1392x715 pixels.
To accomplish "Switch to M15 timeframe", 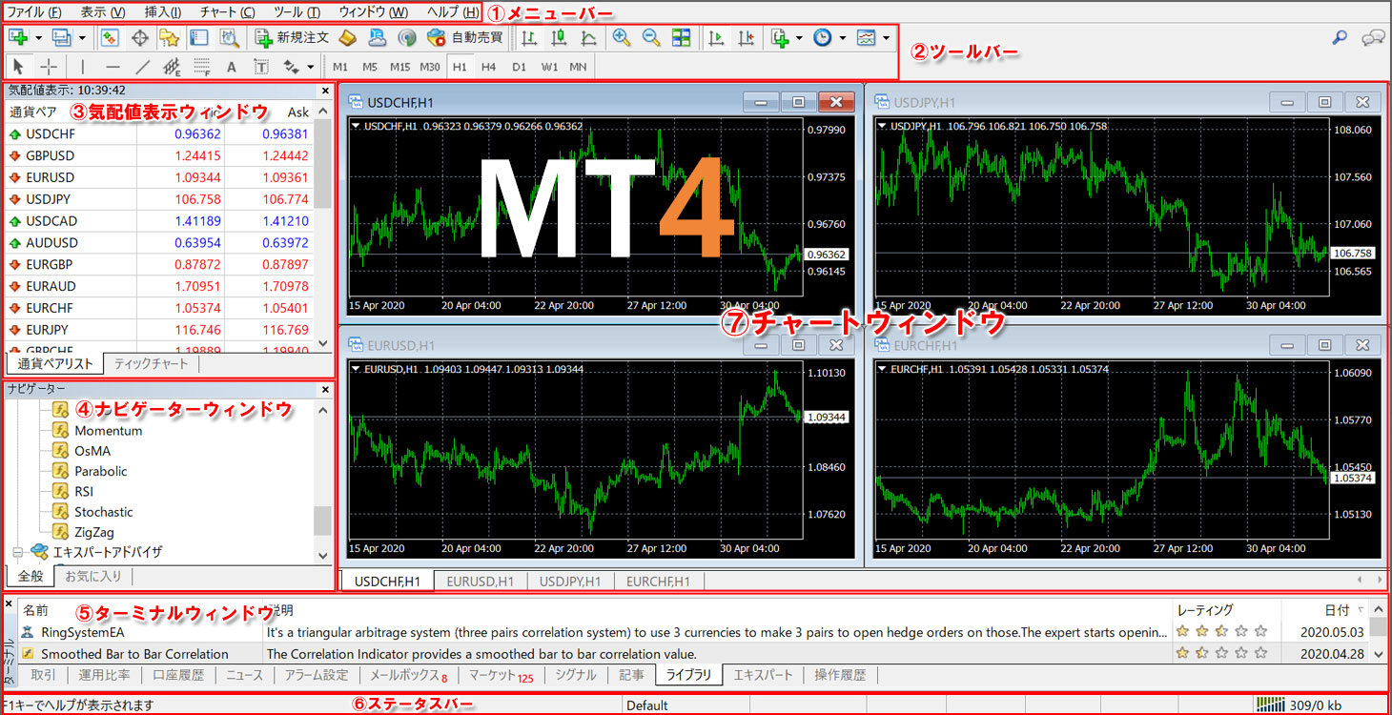I will tap(399, 67).
